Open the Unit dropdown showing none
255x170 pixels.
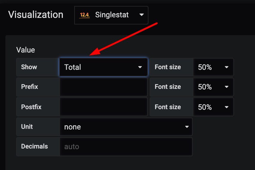[126, 127]
